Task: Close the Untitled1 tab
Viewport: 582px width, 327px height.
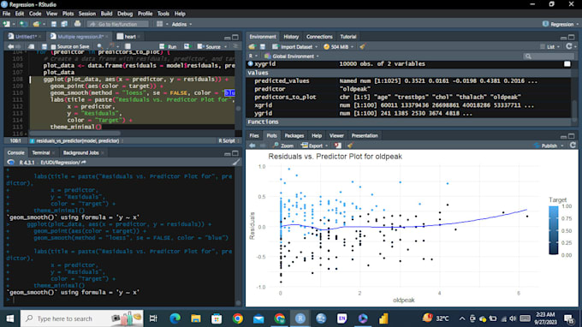Action: [39, 37]
